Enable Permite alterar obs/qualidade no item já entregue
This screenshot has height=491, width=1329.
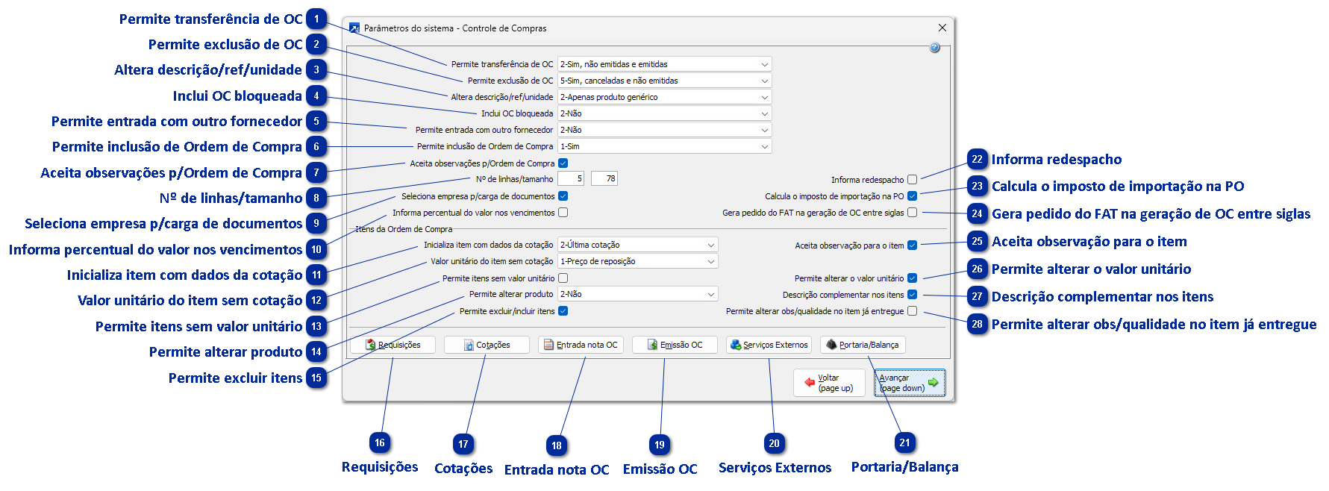click(x=913, y=311)
